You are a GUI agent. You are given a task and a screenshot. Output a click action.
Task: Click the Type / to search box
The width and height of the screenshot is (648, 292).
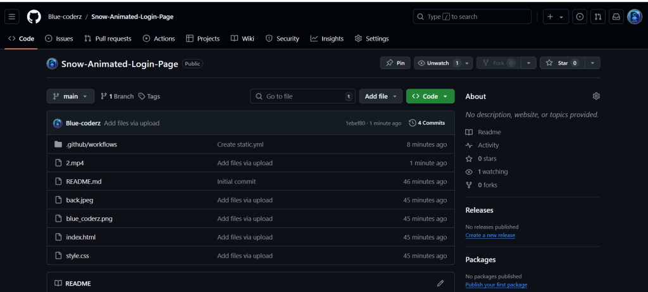(472, 16)
